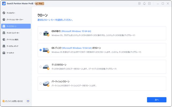The image size is (172, 107).
Task: Switch to ディスククローン section
Action: (x=16, y=26)
